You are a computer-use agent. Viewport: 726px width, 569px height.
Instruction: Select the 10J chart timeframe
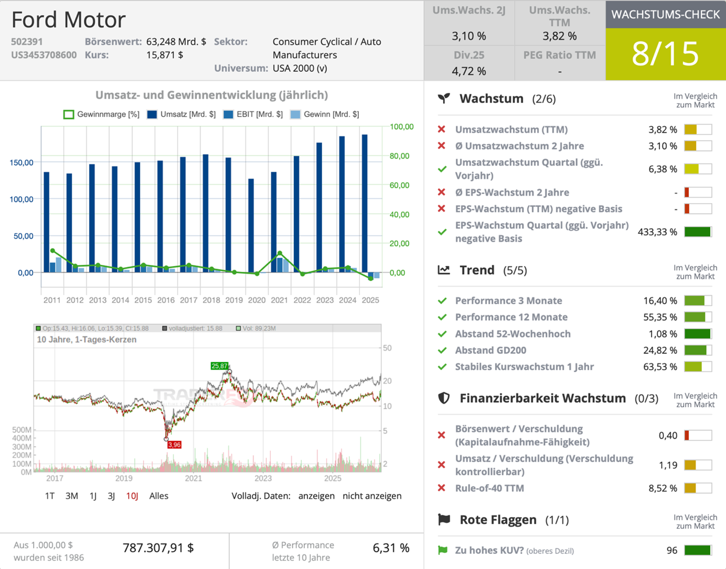(x=132, y=496)
